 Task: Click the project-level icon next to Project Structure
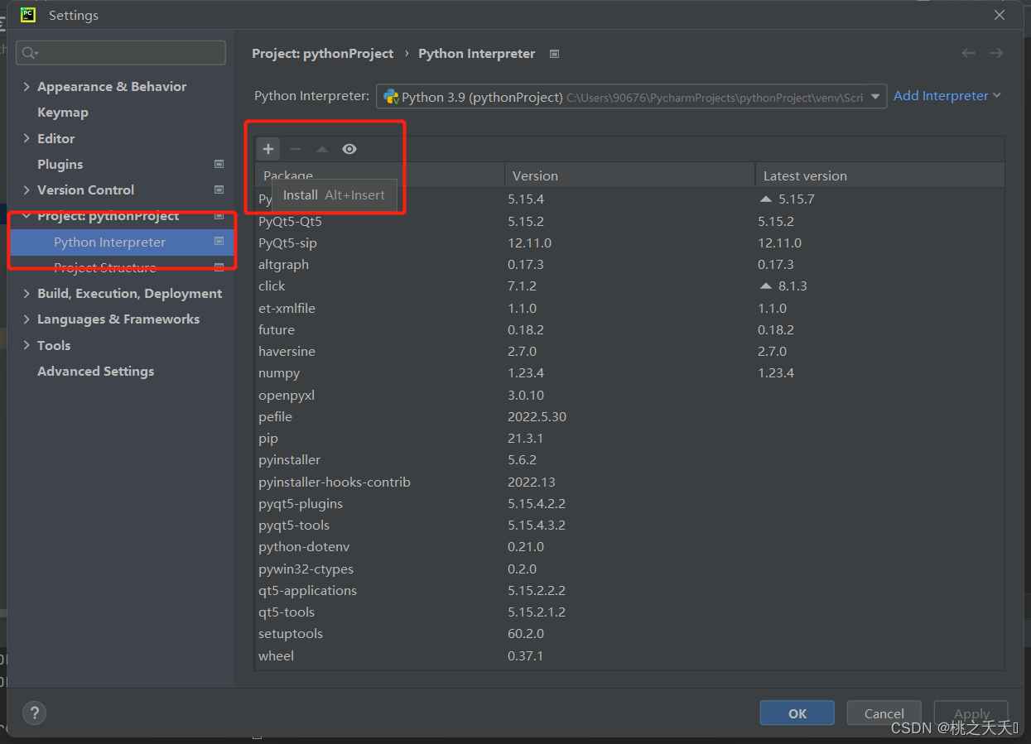click(219, 267)
